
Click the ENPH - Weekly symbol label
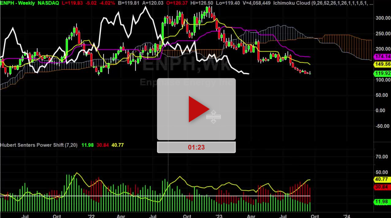(17, 3)
